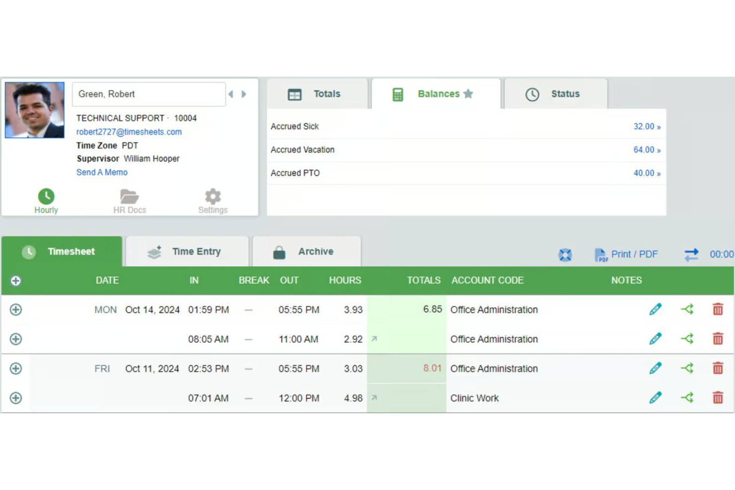
Task: Edit the Clinic Work entry with pencil icon
Action: tap(656, 397)
